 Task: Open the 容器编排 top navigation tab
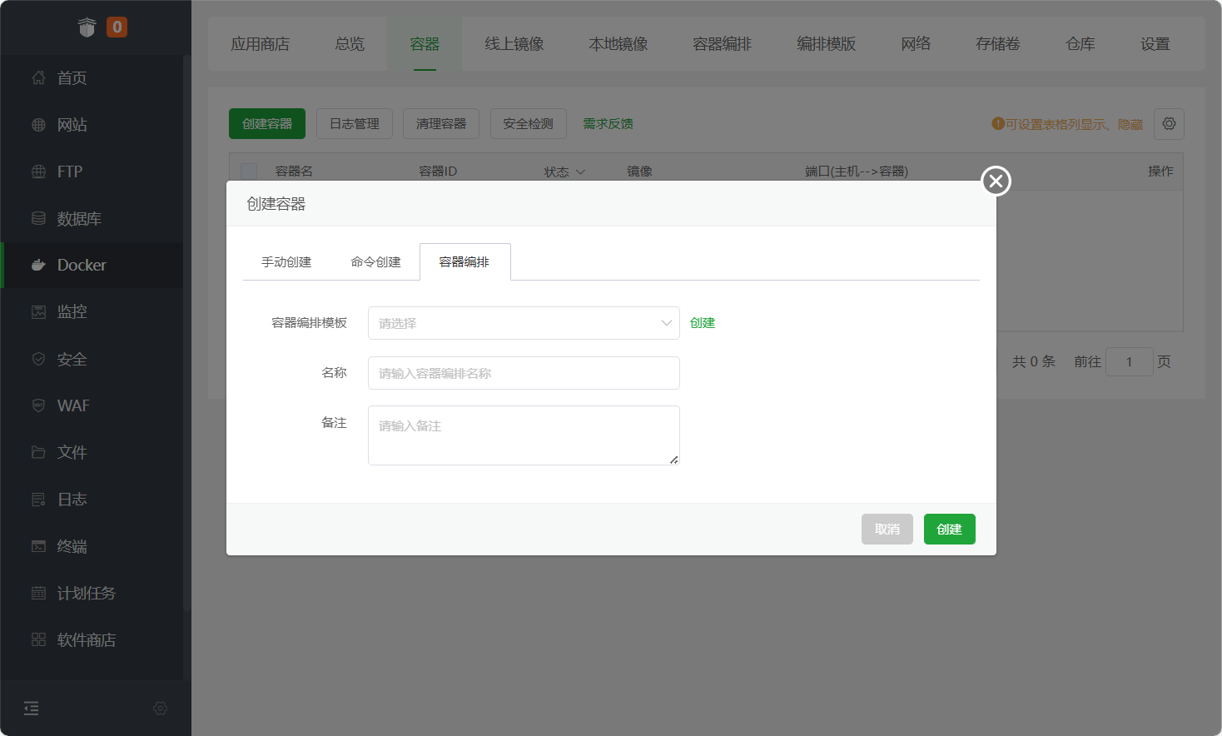723,44
